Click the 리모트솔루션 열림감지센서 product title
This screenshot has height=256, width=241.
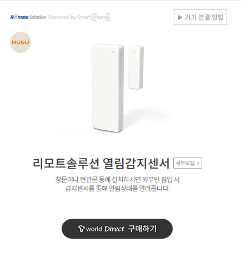(x=101, y=164)
